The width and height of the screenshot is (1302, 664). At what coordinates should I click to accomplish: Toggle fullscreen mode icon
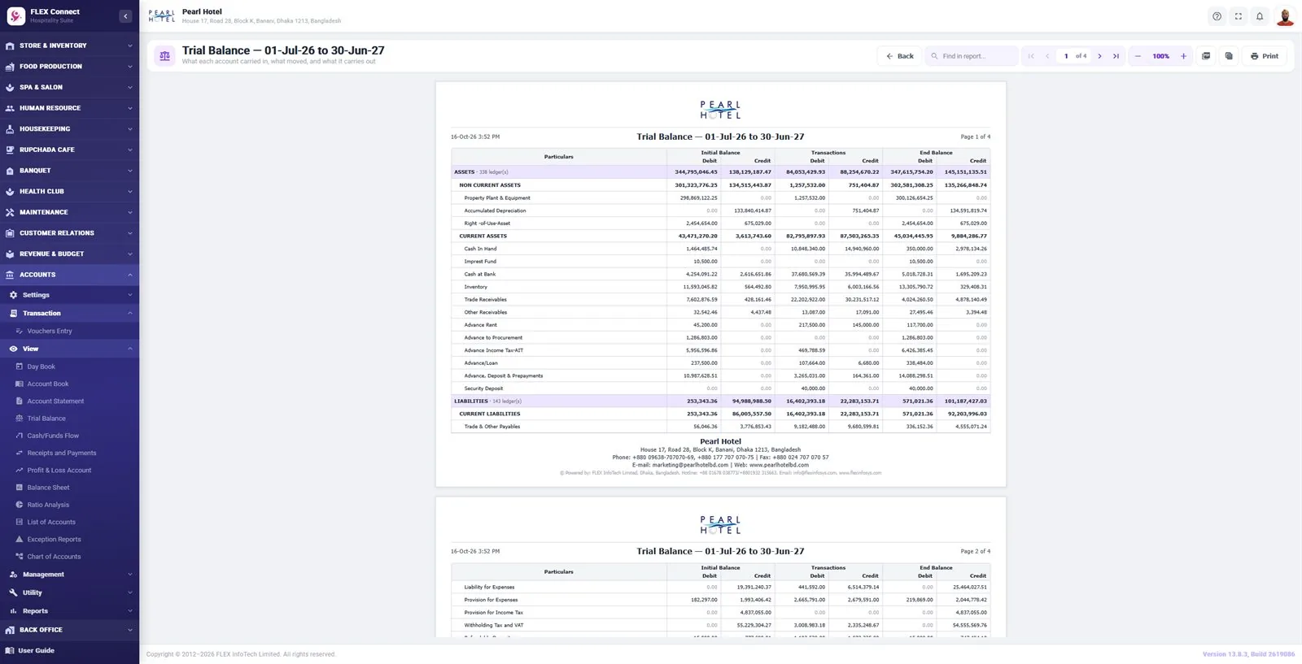click(x=1239, y=16)
